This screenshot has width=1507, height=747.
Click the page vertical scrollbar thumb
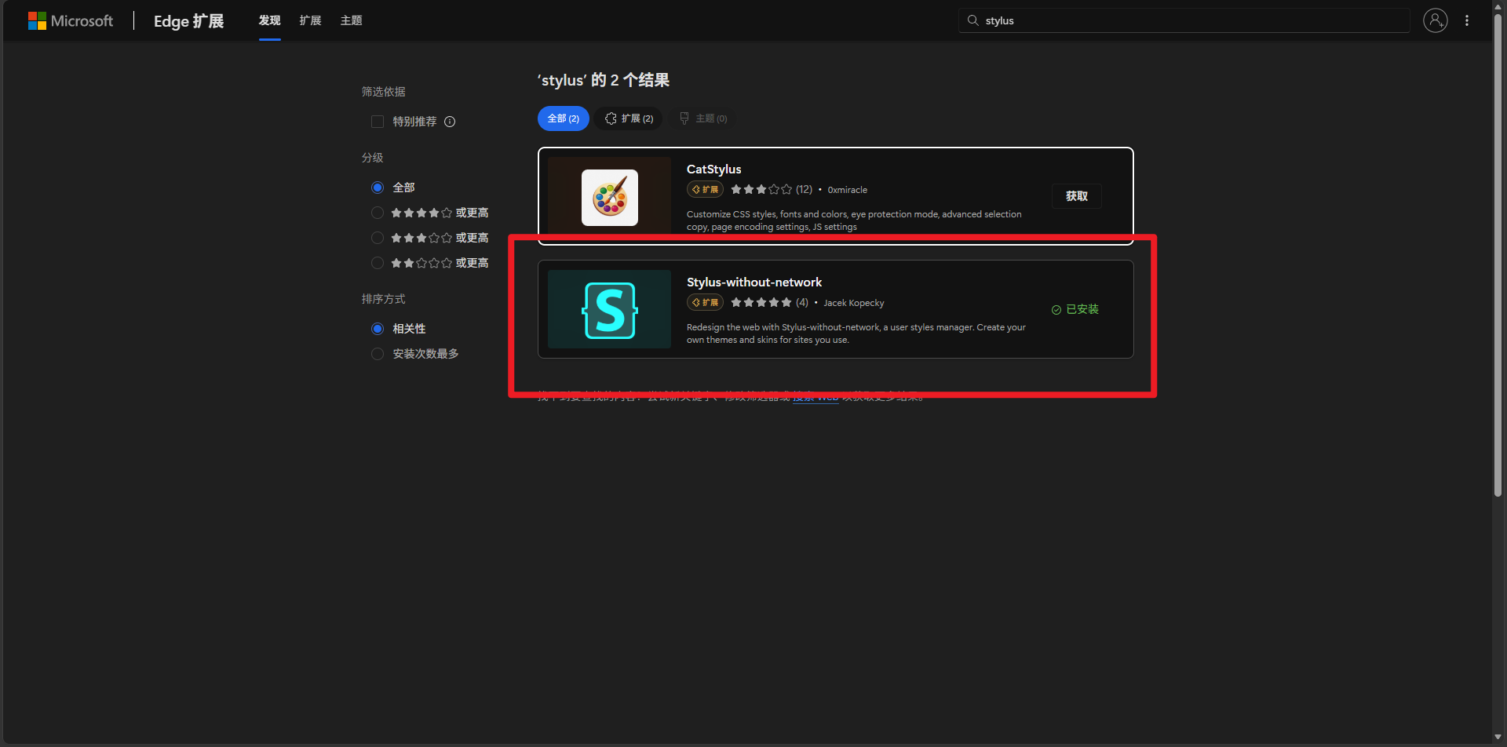(x=1498, y=255)
